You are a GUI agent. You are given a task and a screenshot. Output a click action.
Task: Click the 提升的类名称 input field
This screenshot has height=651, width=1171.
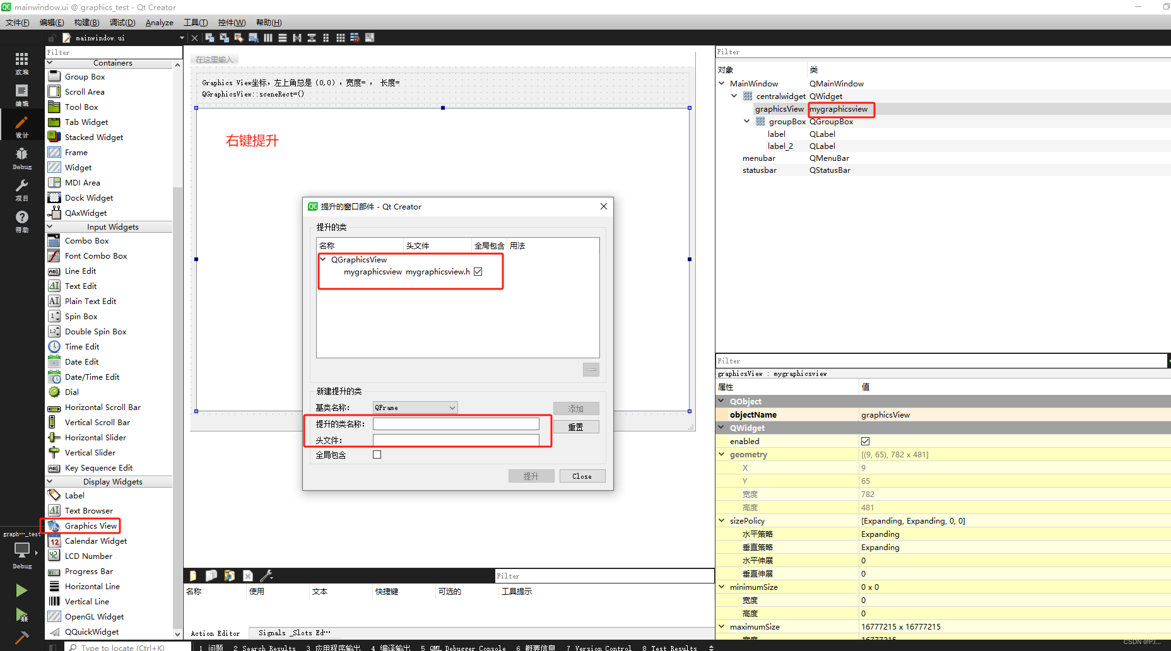point(456,423)
